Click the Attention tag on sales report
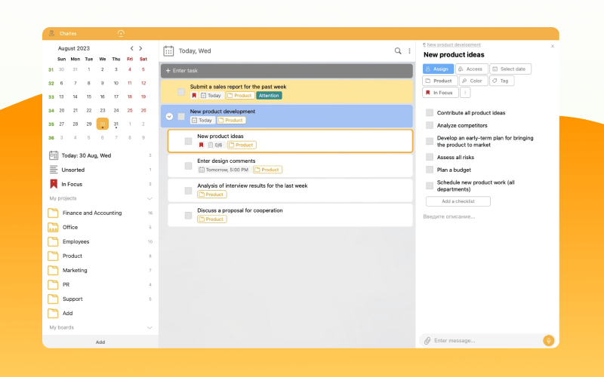604x377 pixels. (x=269, y=96)
